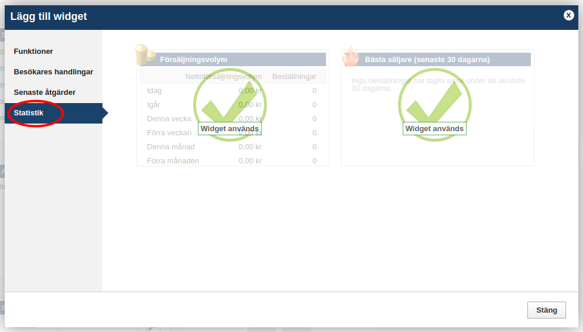Select the Försäljningsvolym widget header
Screen dimensions: 583x332
(233, 60)
